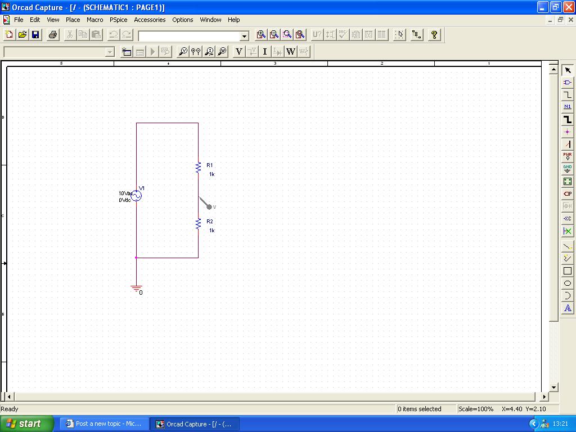
Task: Choose the Select arrow tool
Action: tap(568, 70)
